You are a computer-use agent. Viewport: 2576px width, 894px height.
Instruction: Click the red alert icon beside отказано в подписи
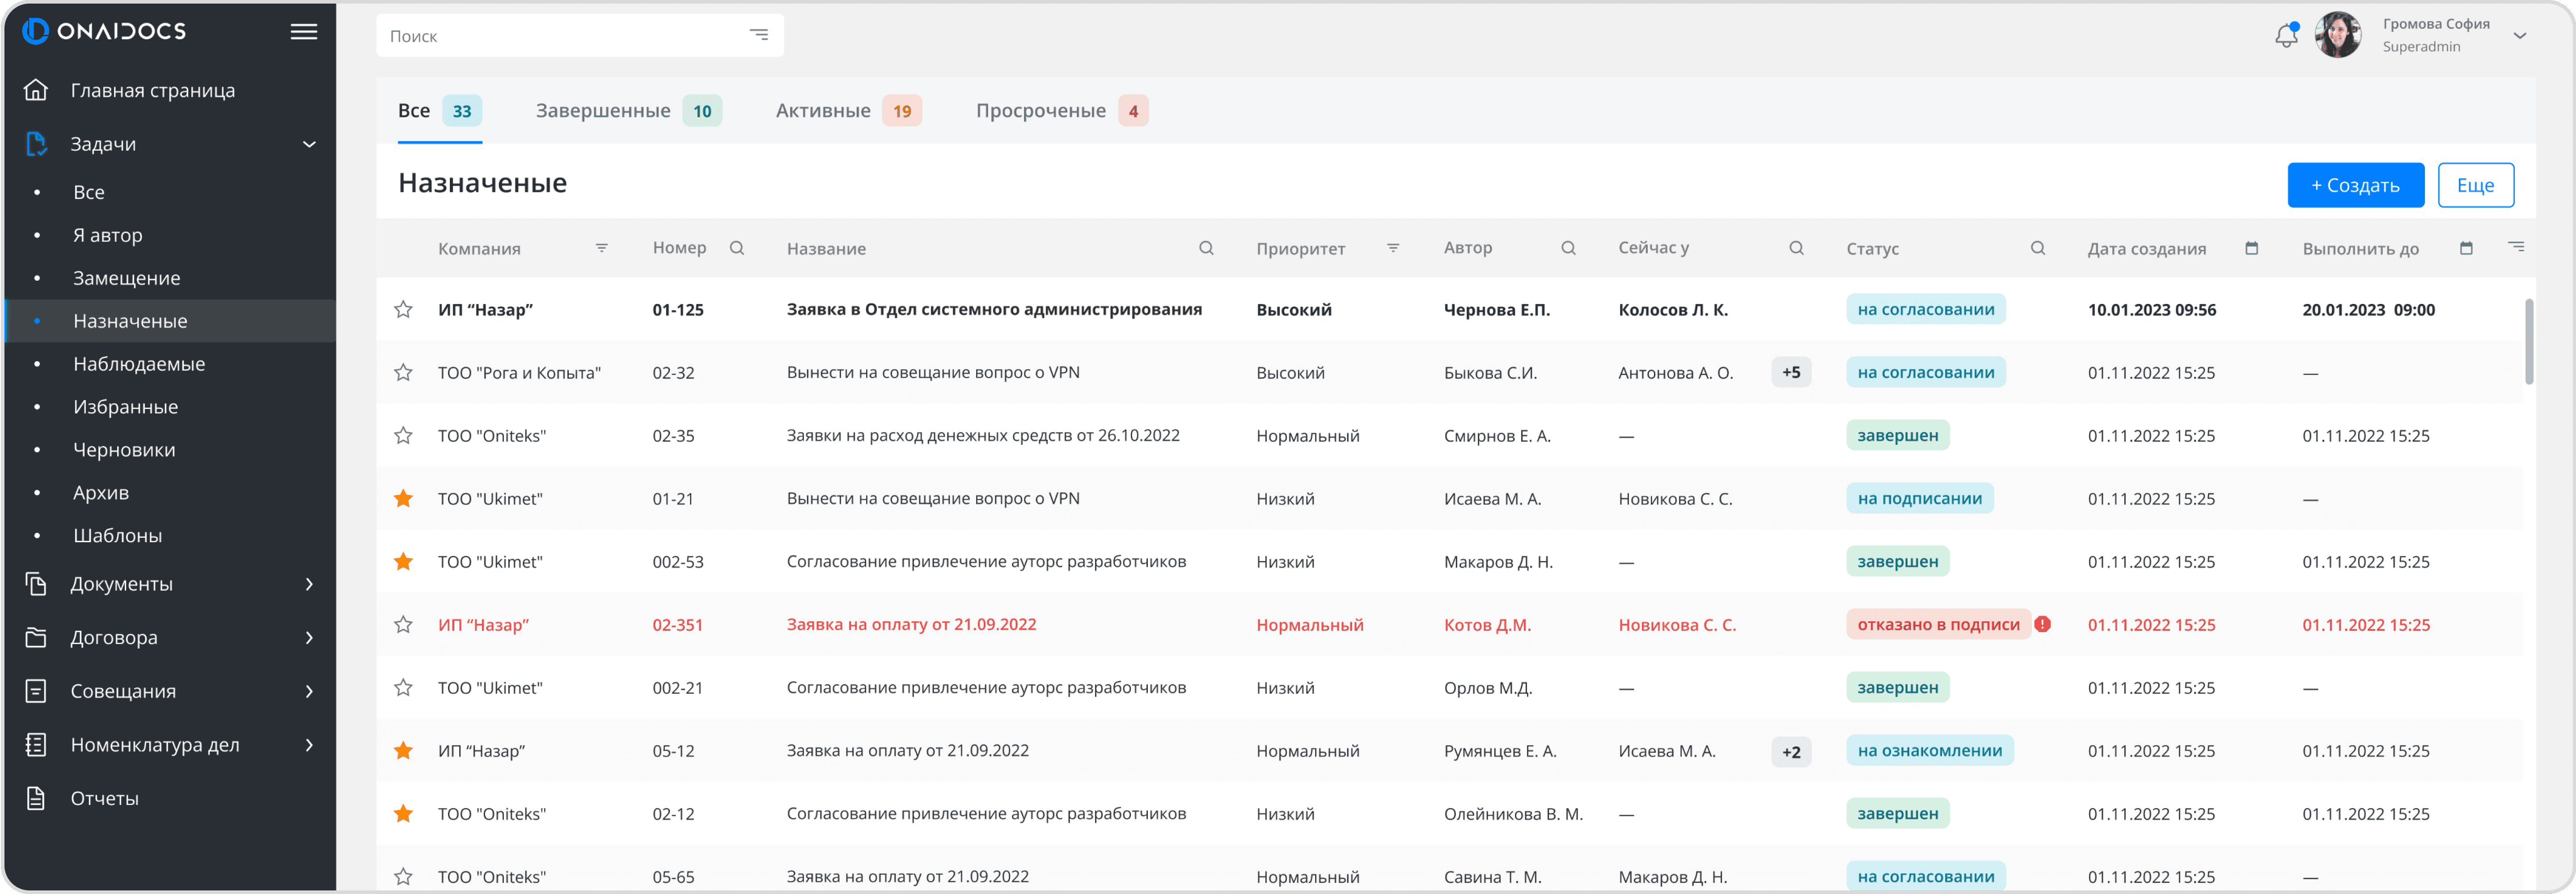pos(2043,624)
